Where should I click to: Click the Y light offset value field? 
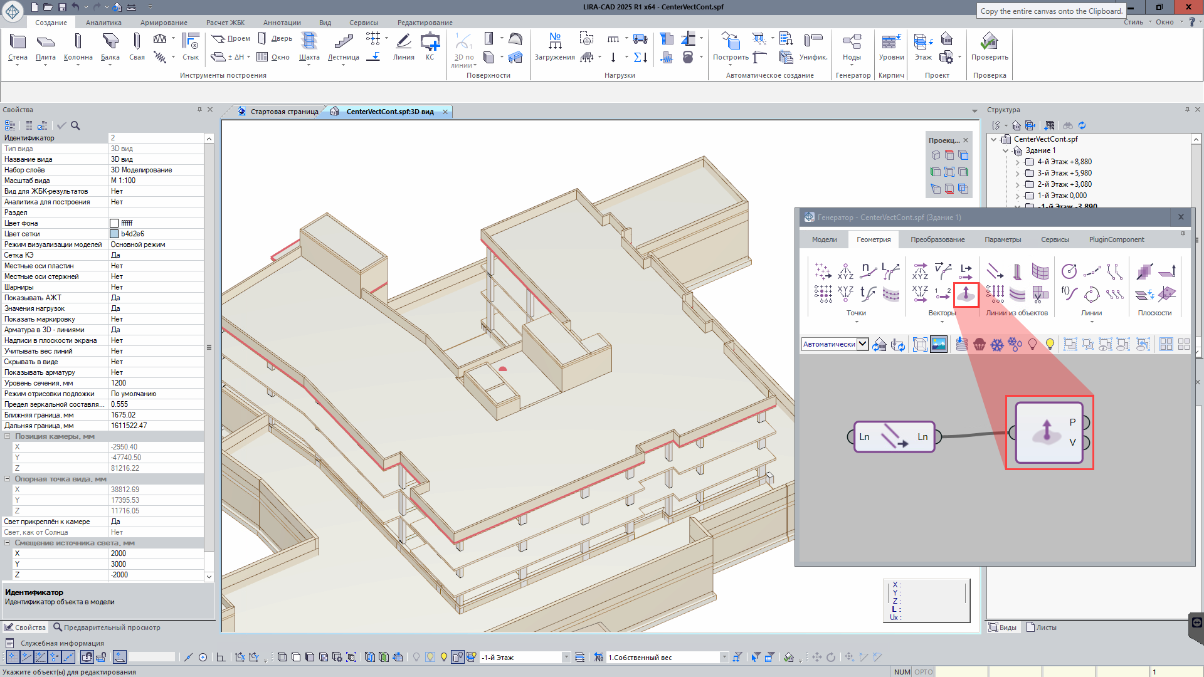tap(157, 564)
